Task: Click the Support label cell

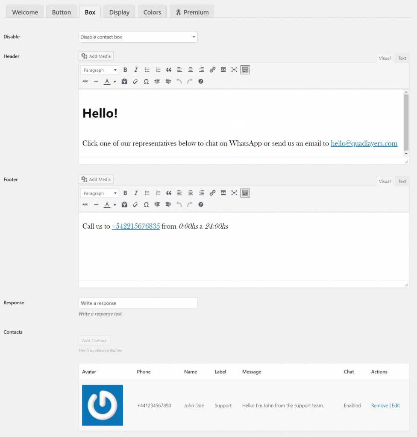Action: coord(223,405)
